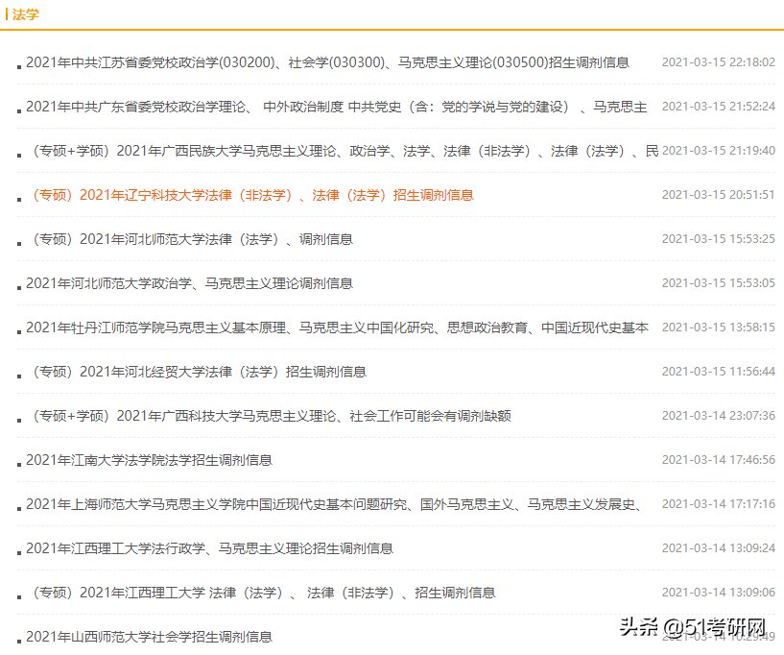The width and height of the screenshot is (784, 655).
Task: Click the timestamp 2021-03-15 22:18:02
Action: pos(717,61)
